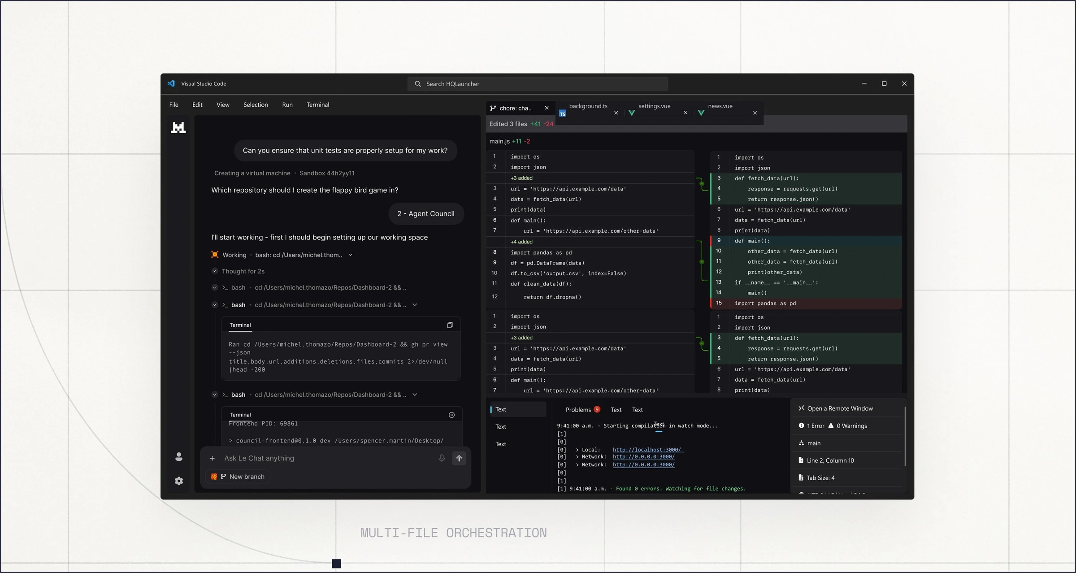The width and height of the screenshot is (1076, 573).
Task: Click the 'Search HQLauncher' field
Action: [538, 84]
